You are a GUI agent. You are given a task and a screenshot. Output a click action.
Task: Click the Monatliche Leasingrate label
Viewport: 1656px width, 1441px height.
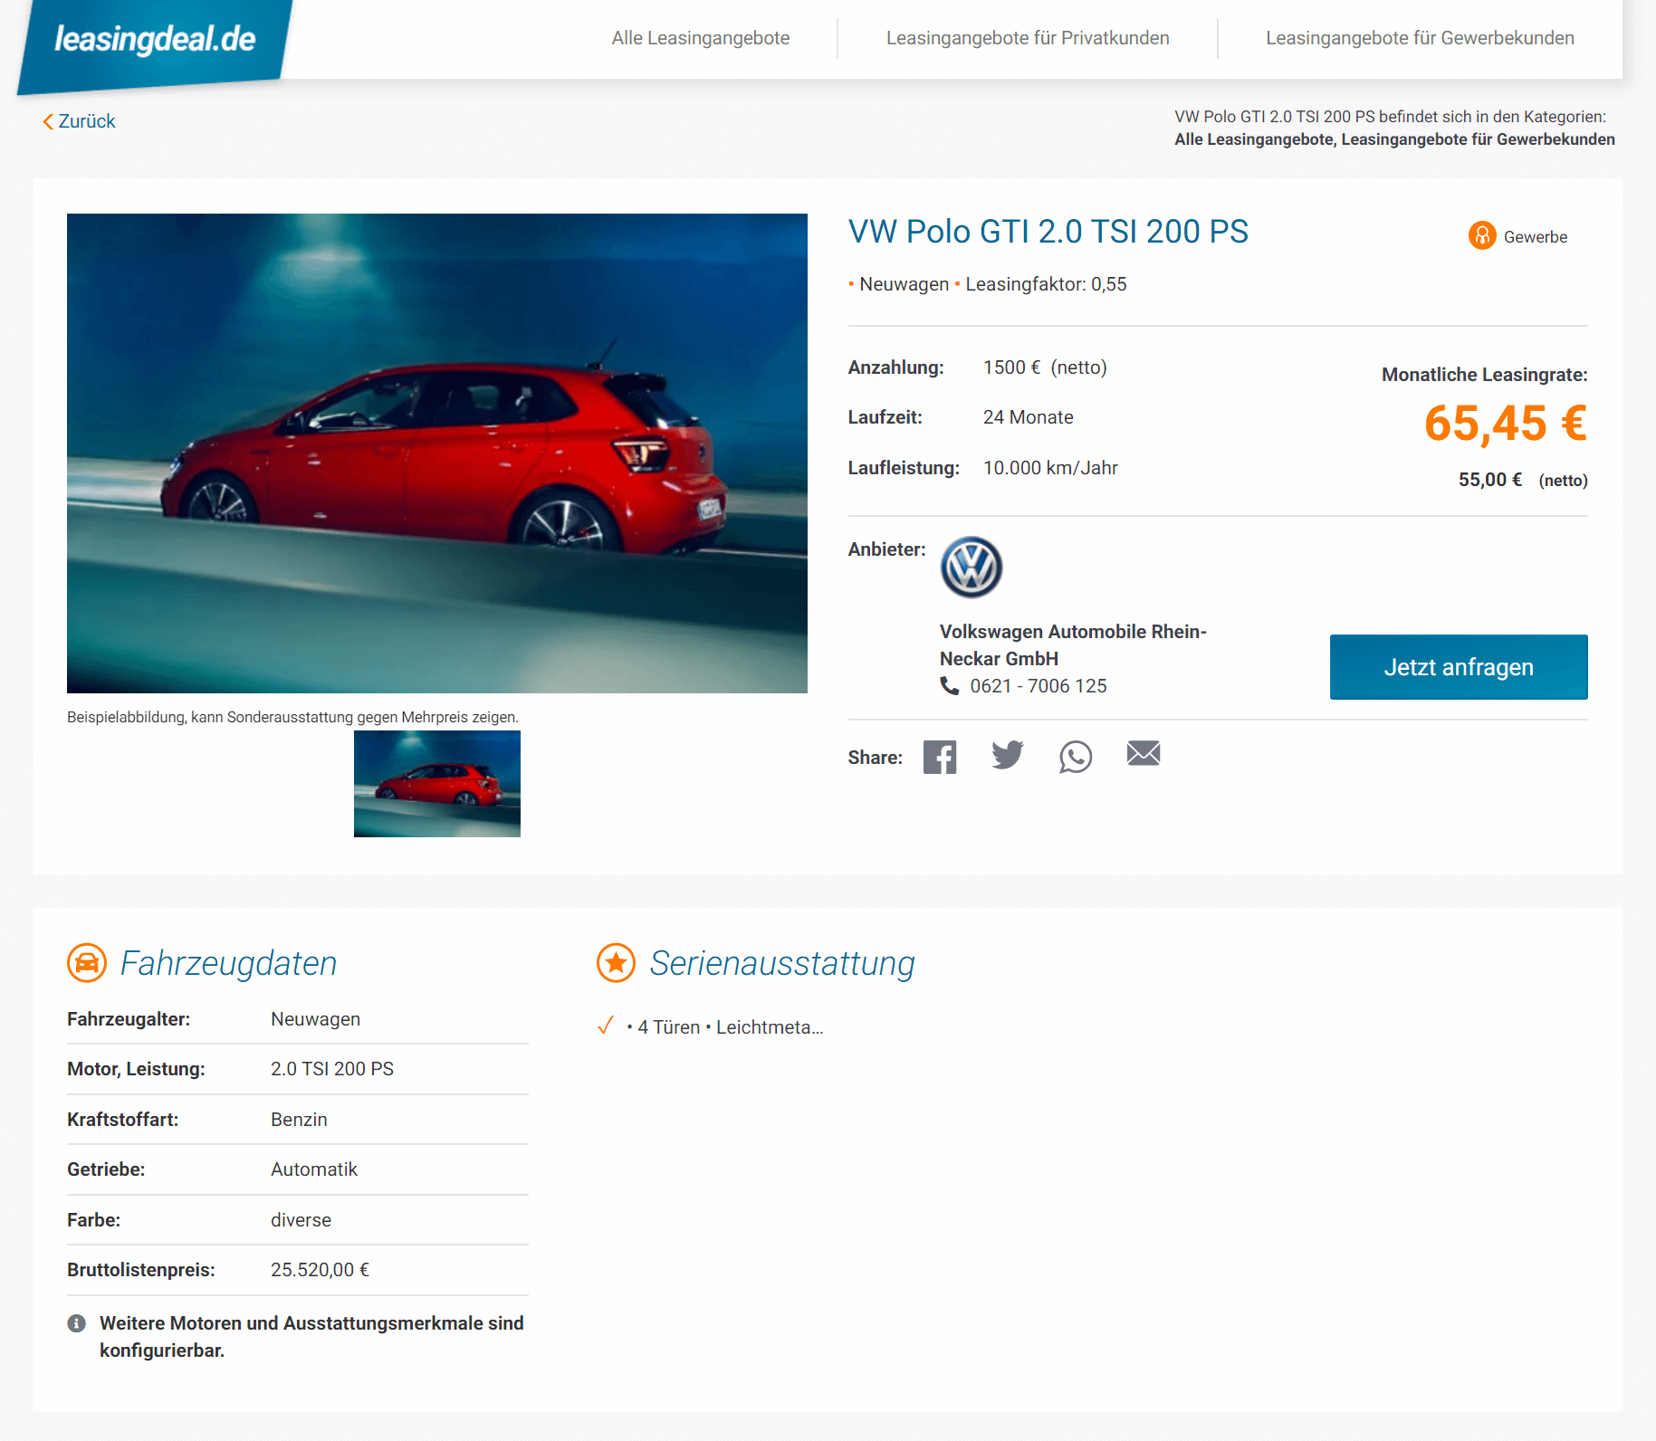pos(1484,375)
